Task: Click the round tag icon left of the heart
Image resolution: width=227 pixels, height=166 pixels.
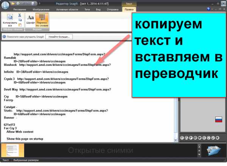Action: [195, 138]
